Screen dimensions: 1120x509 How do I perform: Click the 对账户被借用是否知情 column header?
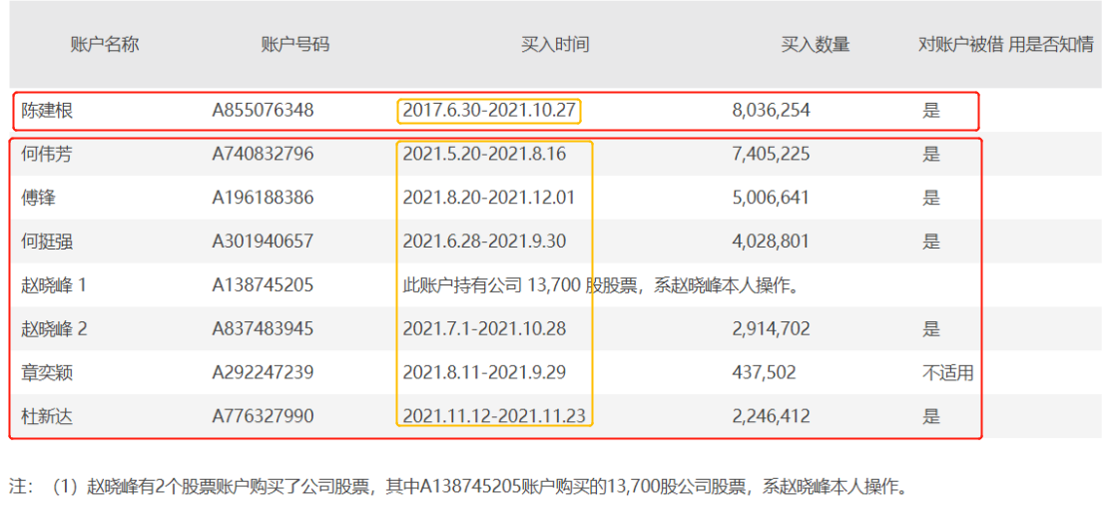click(x=1005, y=44)
